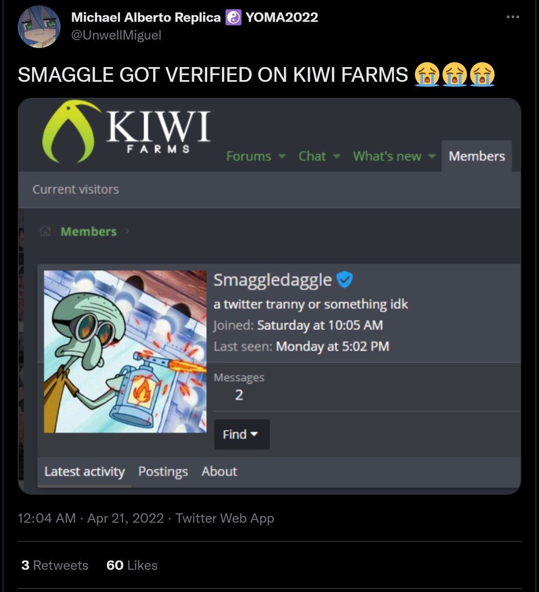The width and height of the screenshot is (539, 592).
Task: Select the Latest activity tab
Action: coord(84,472)
